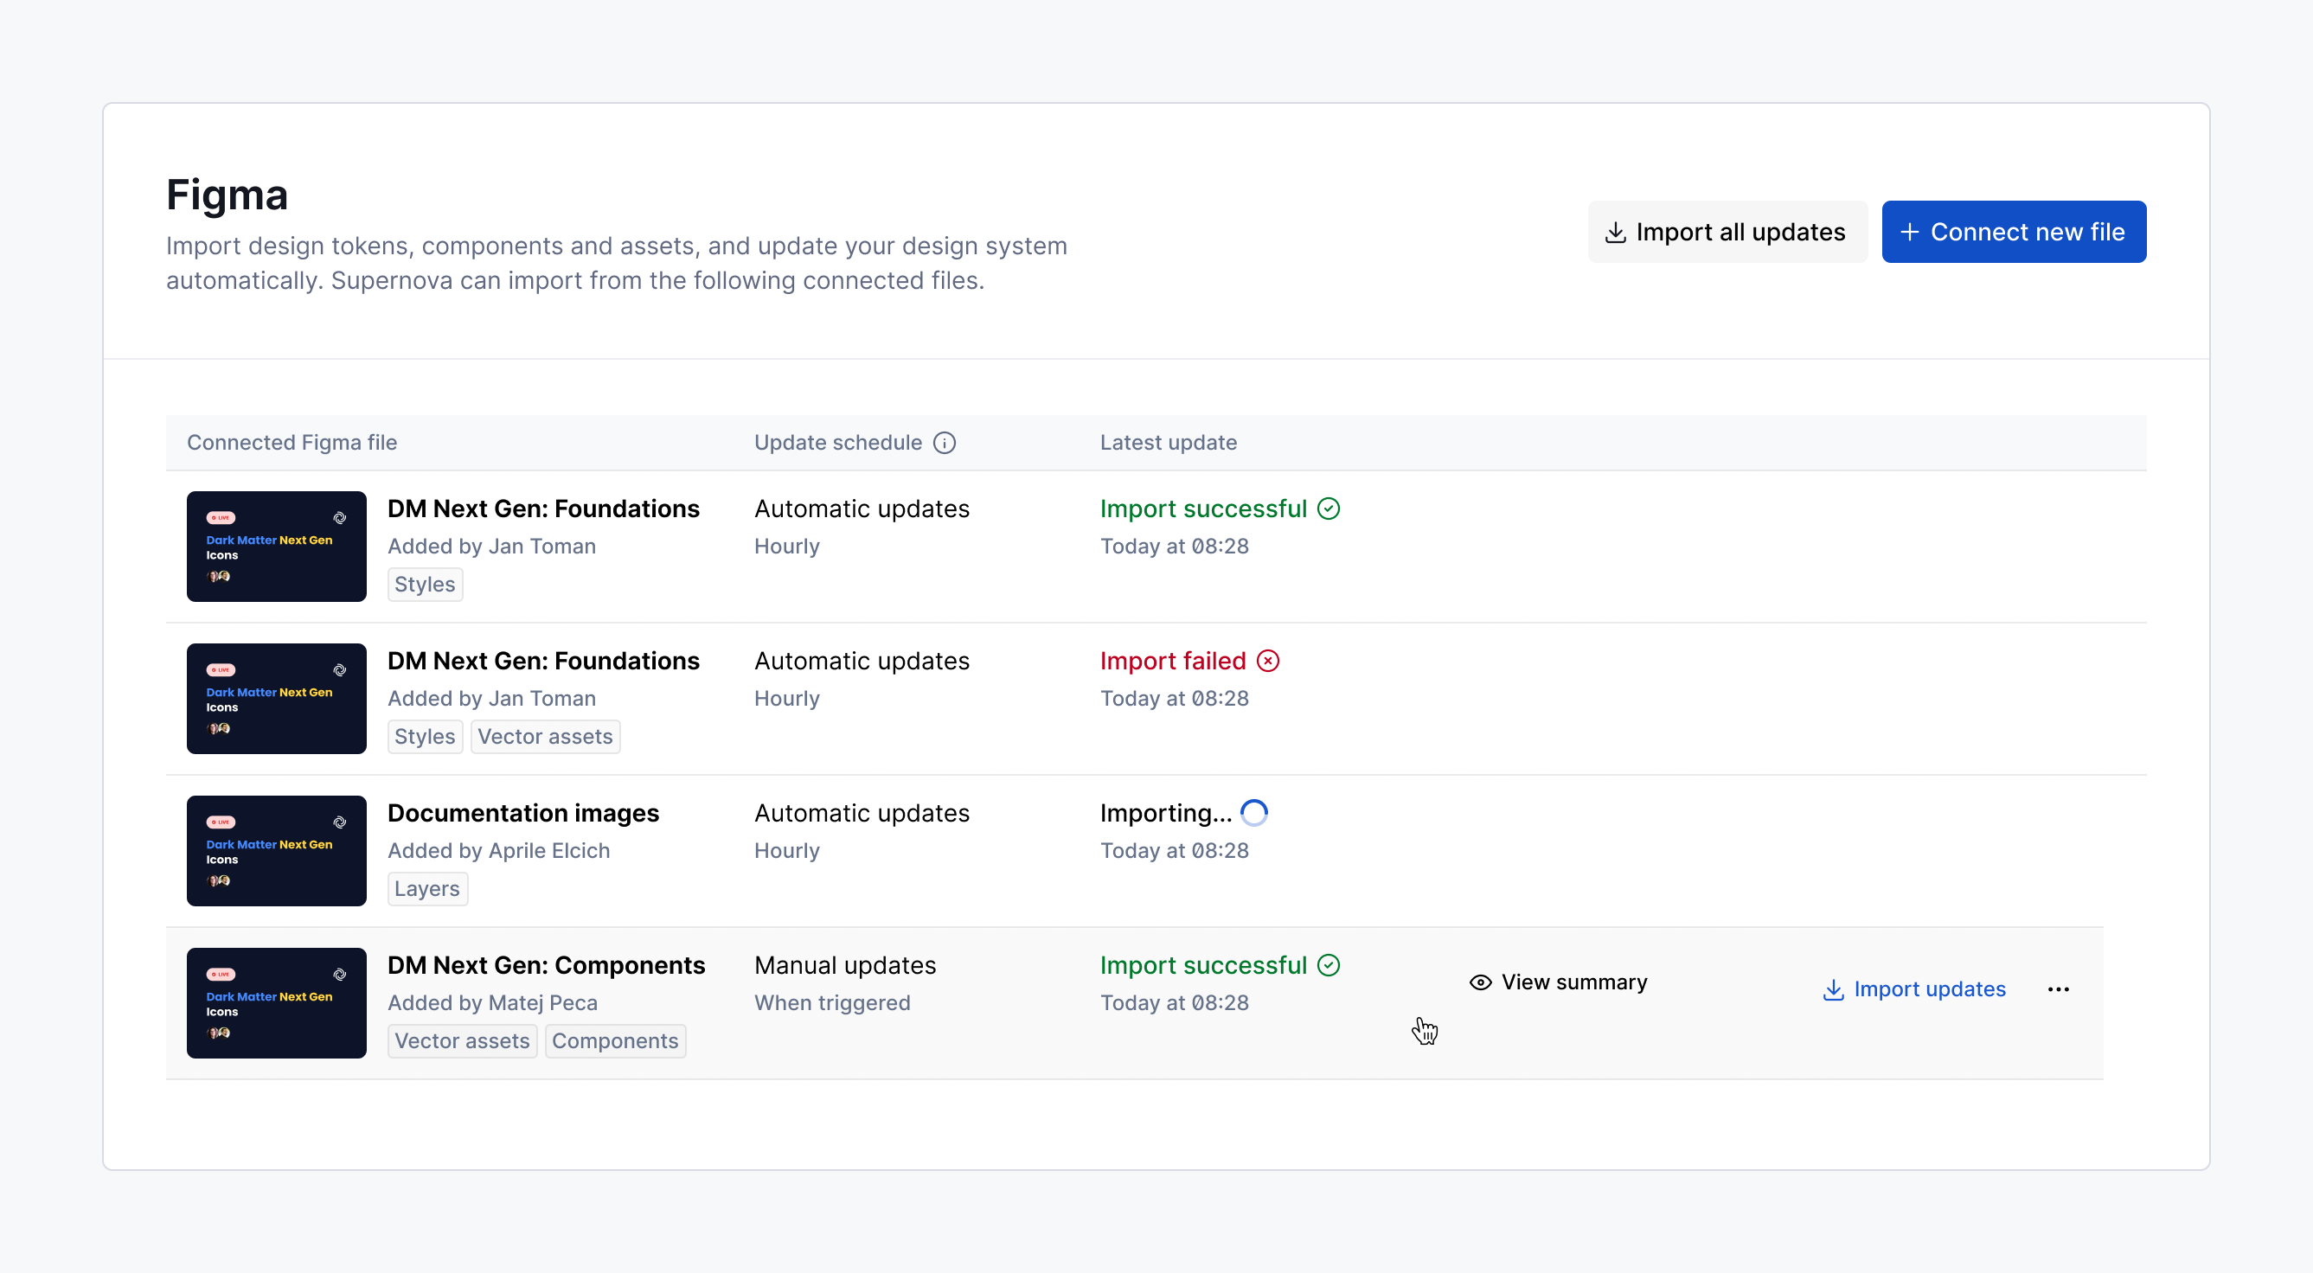Click the download icon beside Import updates
Image resolution: width=2313 pixels, height=1273 pixels.
pos(1834,990)
